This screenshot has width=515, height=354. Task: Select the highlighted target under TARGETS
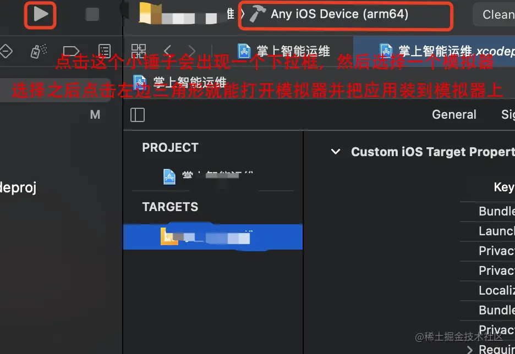click(x=213, y=237)
